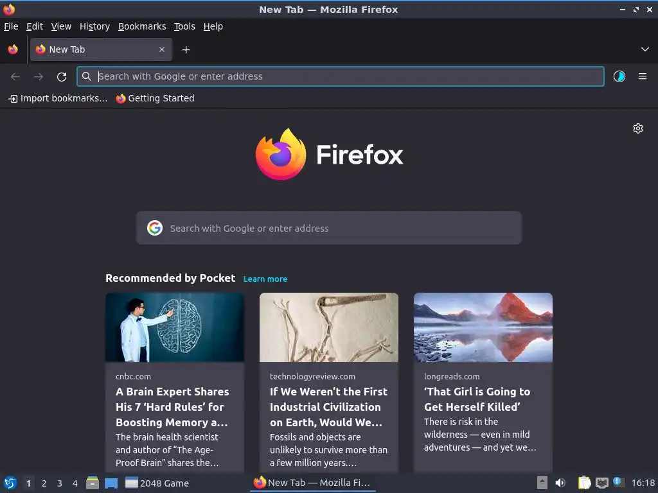This screenshot has height=493, width=658.
Task: Open Getting Started bookmark
Action: (156, 98)
